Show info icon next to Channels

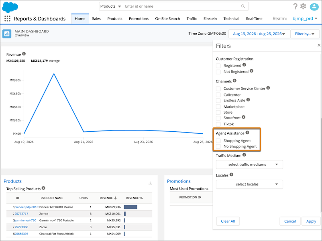[234, 81]
